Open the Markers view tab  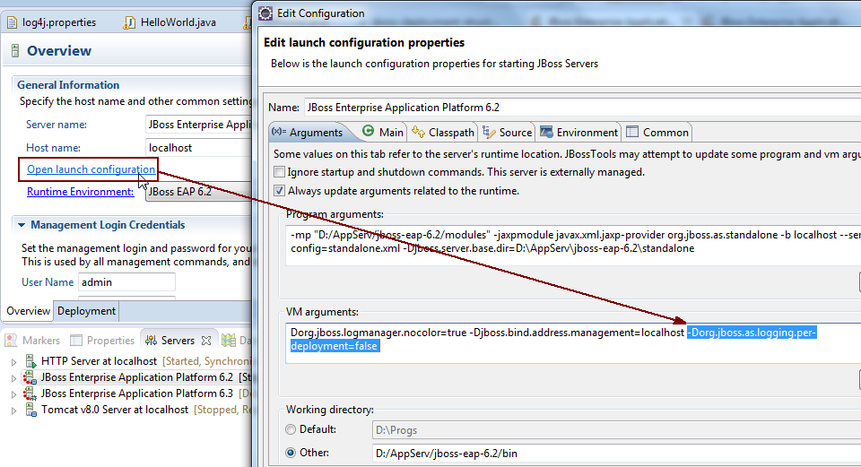pos(33,341)
